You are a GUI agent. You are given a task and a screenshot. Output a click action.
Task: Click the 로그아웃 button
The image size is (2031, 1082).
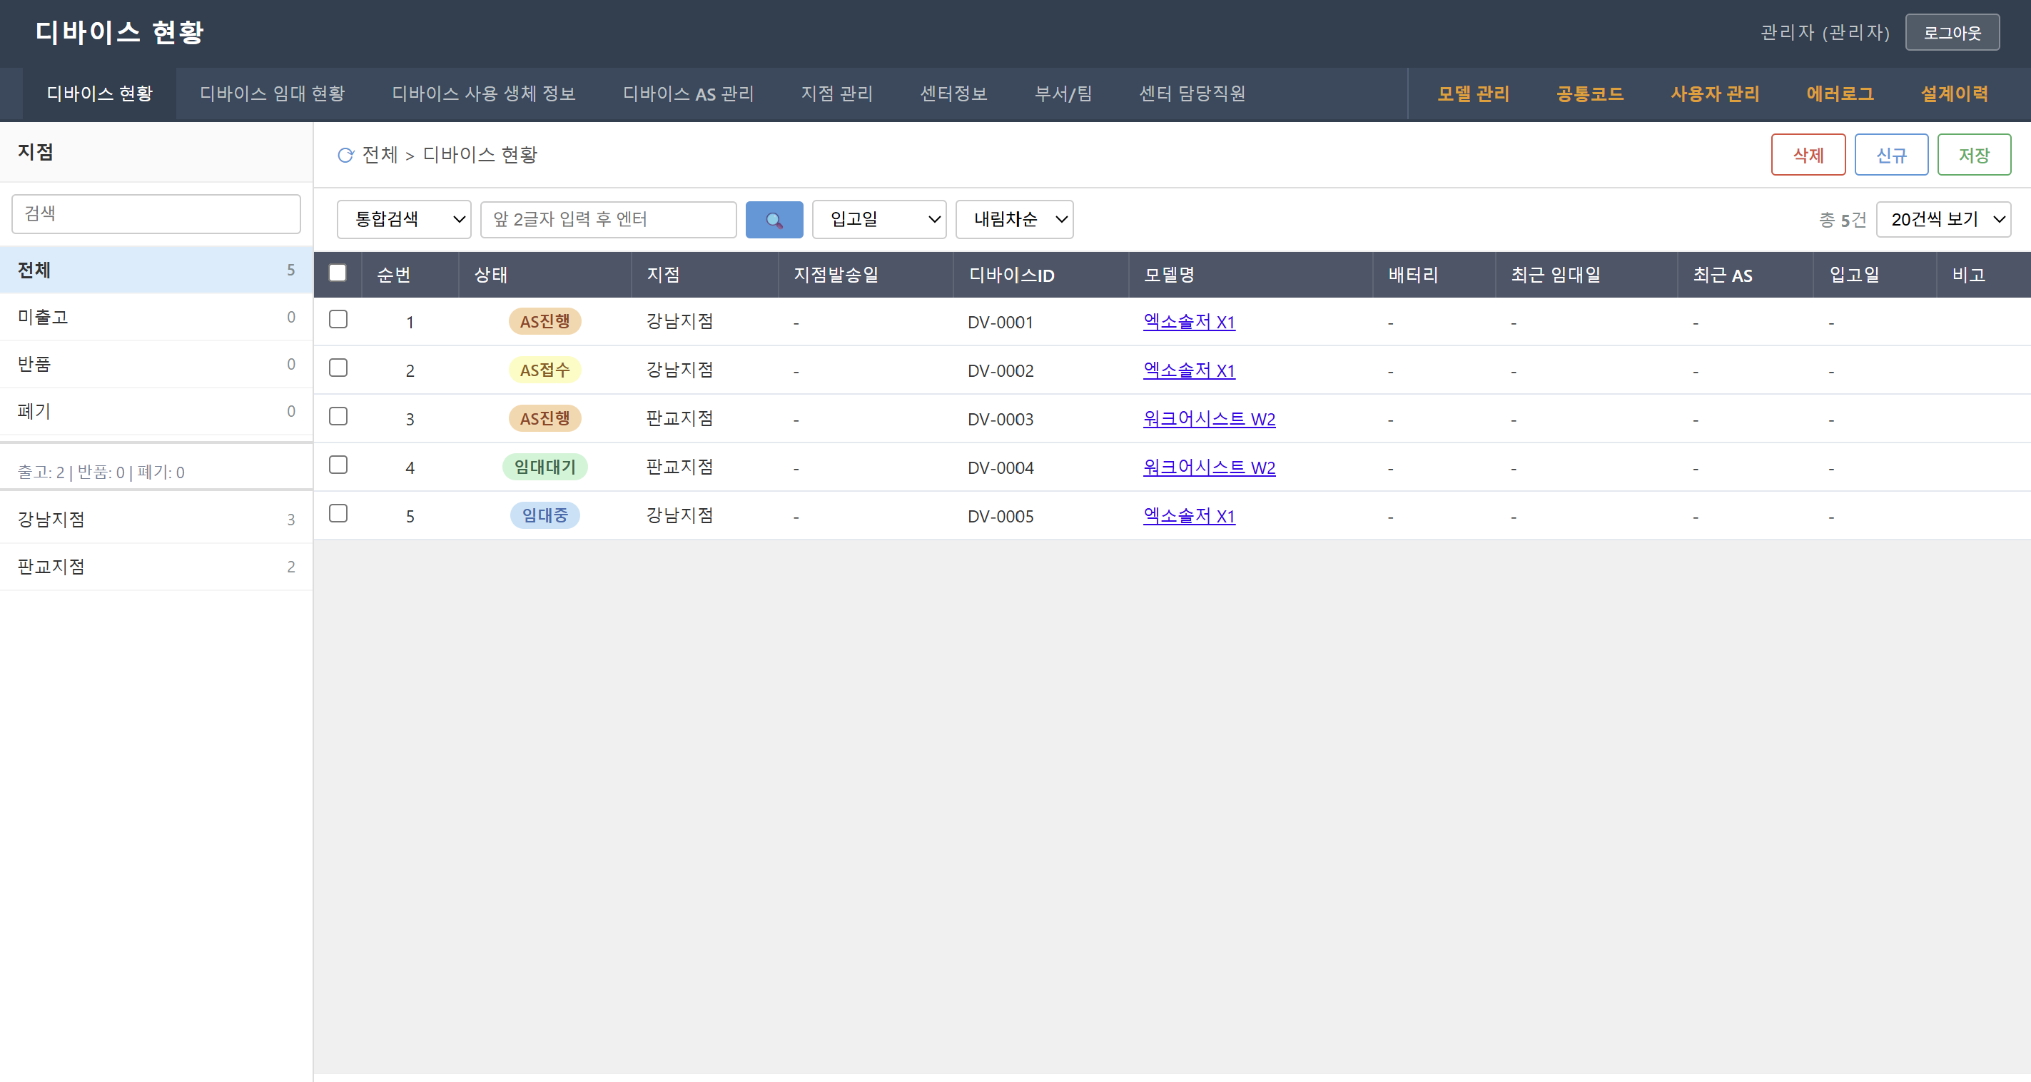click(1953, 32)
